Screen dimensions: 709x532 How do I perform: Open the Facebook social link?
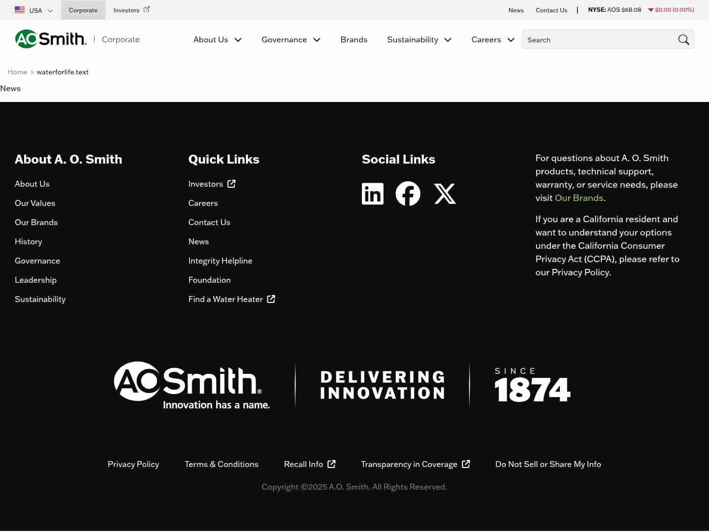click(408, 194)
